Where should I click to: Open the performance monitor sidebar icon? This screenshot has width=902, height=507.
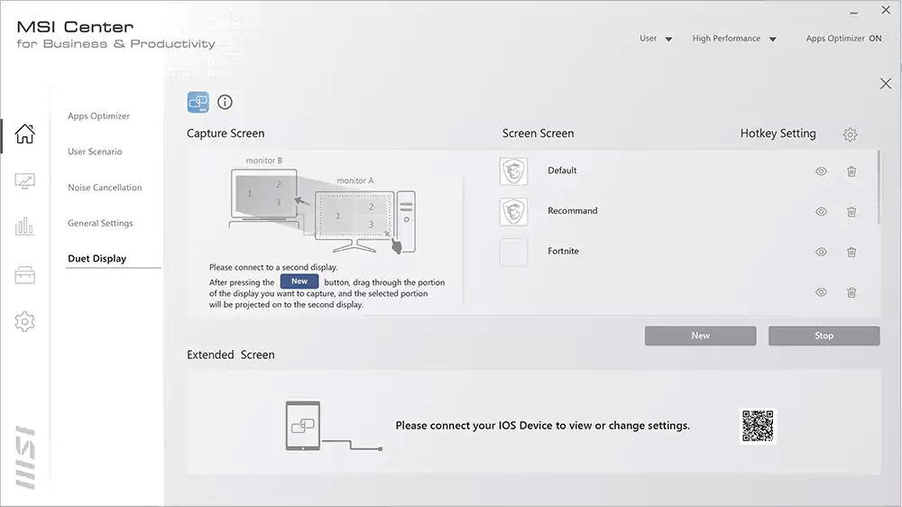pos(25,181)
